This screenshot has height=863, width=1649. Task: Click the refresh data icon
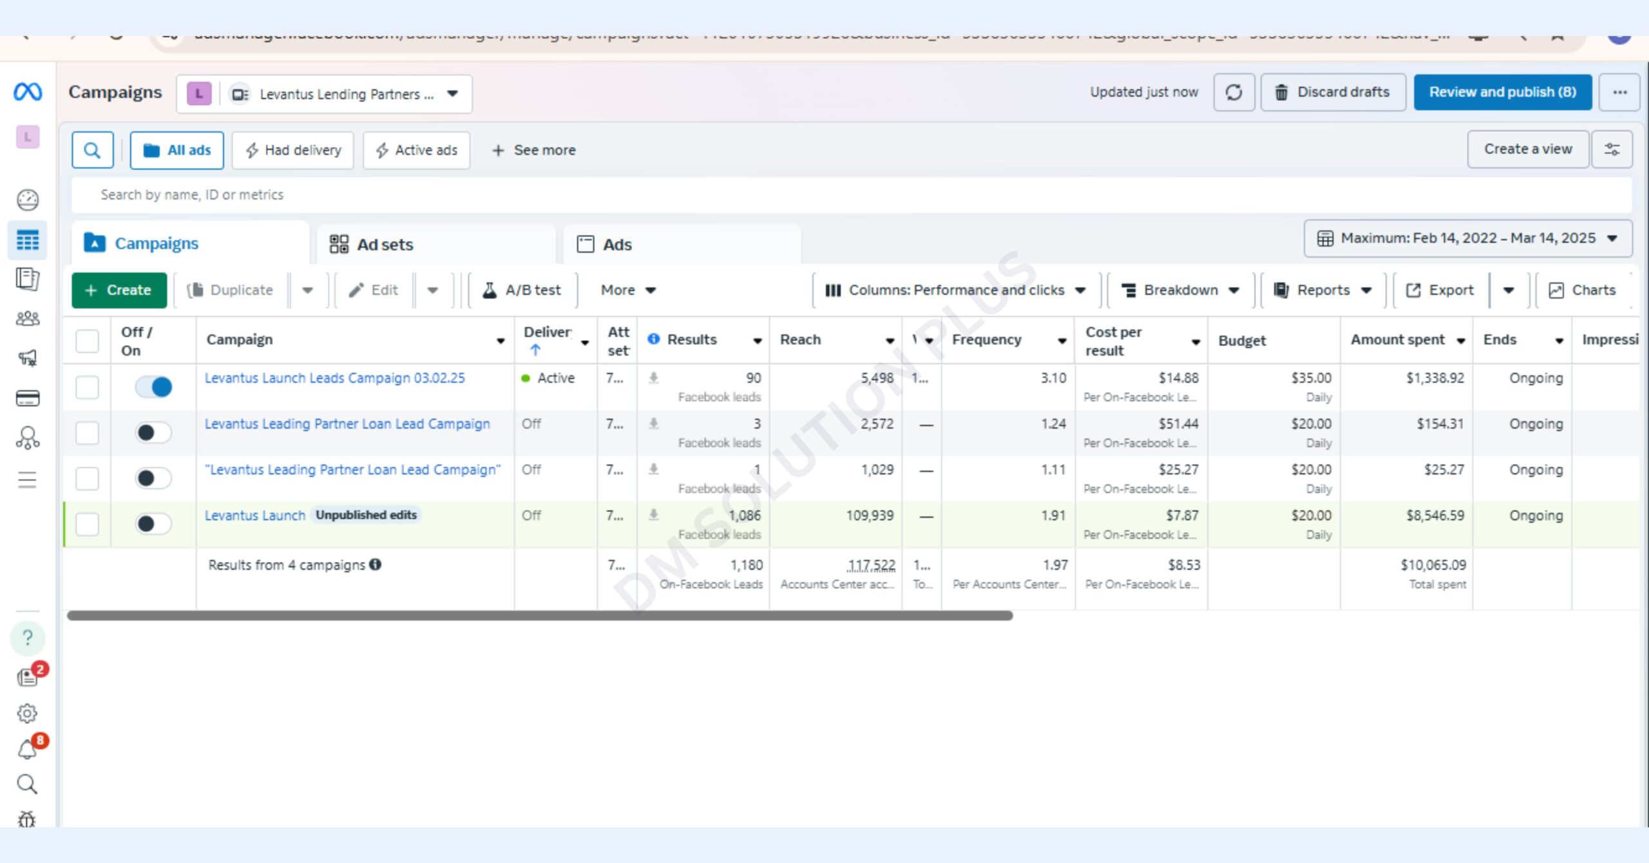(x=1234, y=93)
